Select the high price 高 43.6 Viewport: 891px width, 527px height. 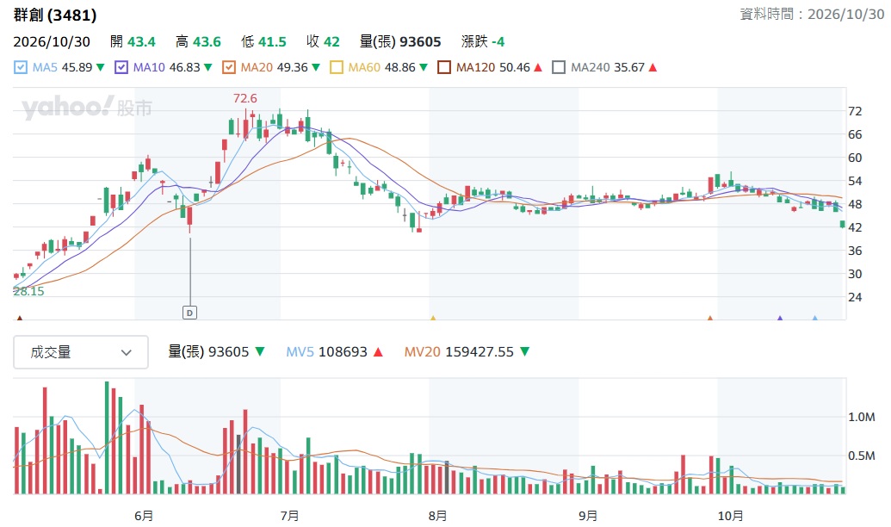pyautogui.click(x=198, y=41)
